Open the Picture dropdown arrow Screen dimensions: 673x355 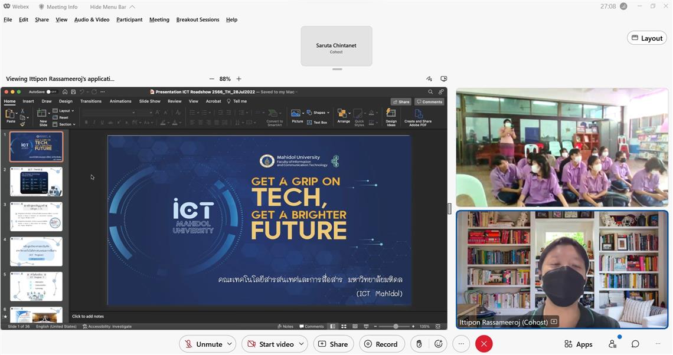303,113
